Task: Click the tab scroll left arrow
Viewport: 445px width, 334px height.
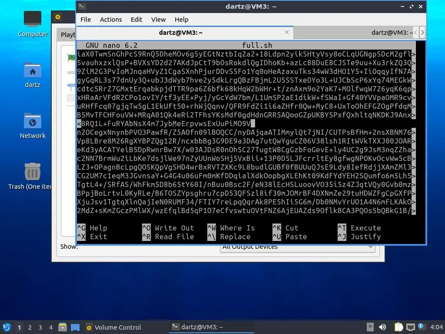Action: click(416, 32)
